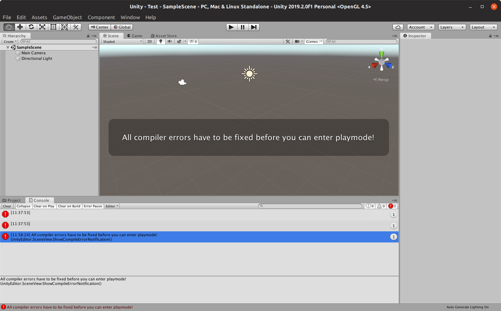Collapse the SampleScene tree node
Screen dimensions: 501x311
8,47
